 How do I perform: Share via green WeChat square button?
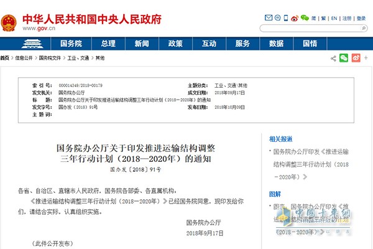[x=343, y=58]
